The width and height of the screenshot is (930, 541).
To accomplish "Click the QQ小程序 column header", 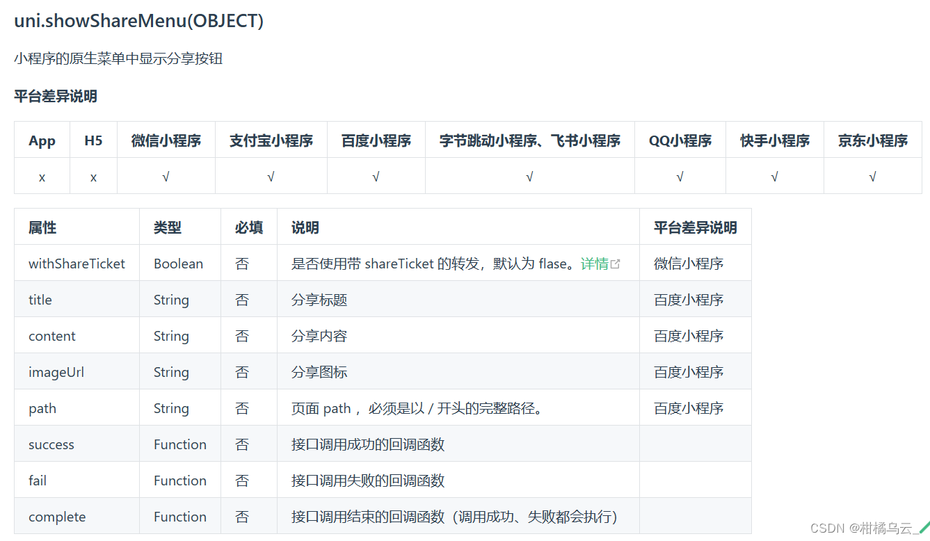I will pos(680,140).
